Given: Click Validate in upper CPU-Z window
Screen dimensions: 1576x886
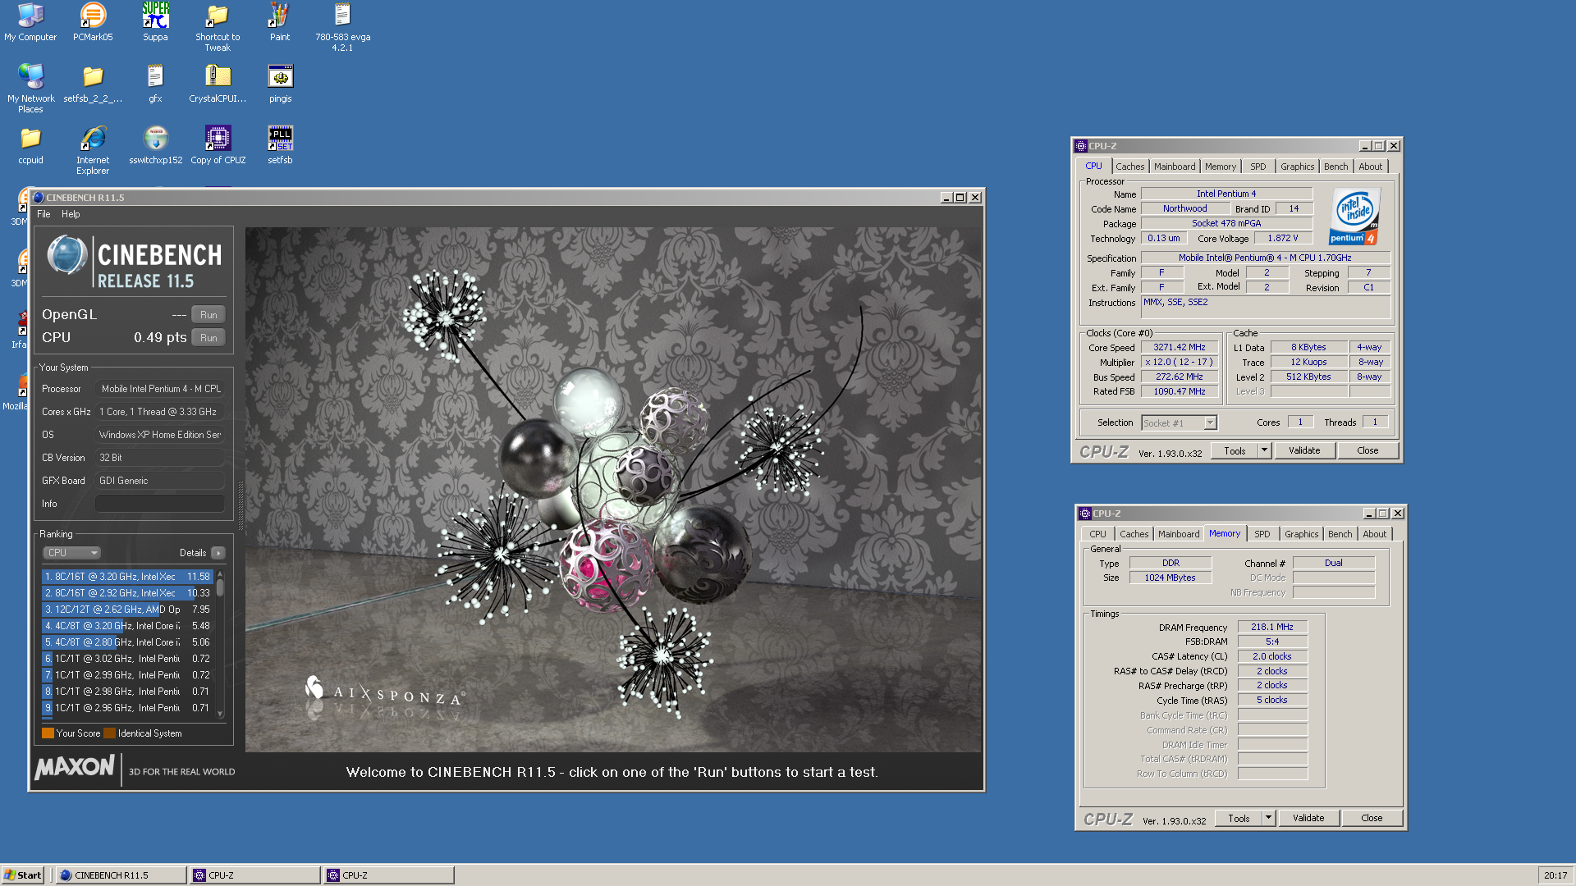Looking at the screenshot, I should click(x=1304, y=451).
